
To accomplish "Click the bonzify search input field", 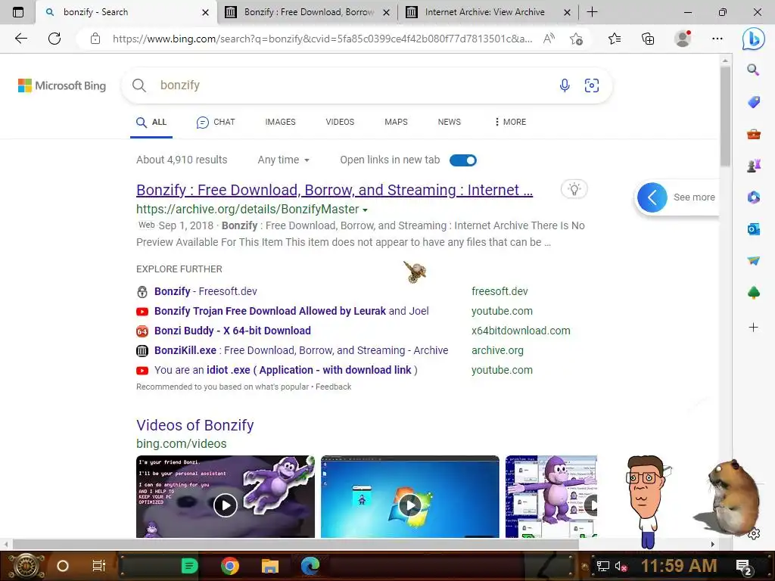I will pyautogui.click(x=353, y=85).
